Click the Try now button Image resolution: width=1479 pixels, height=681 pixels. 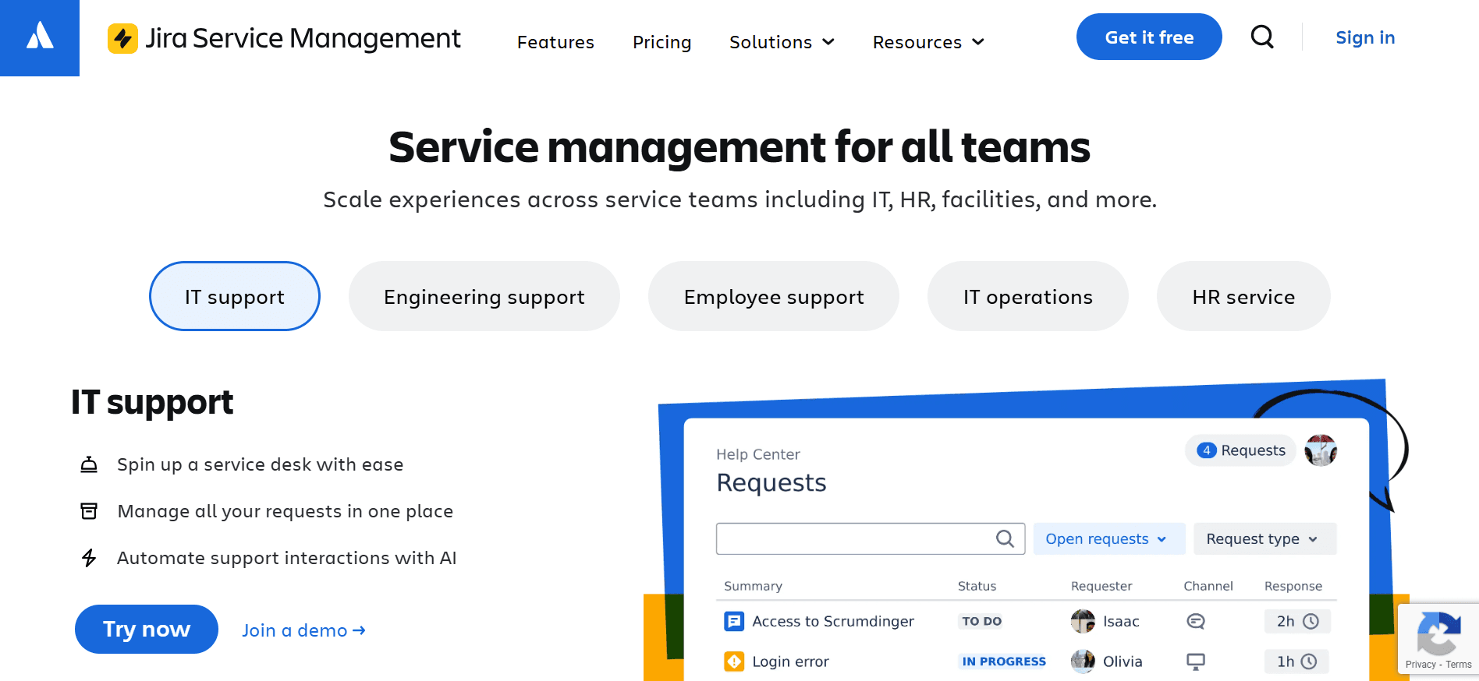coord(147,629)
